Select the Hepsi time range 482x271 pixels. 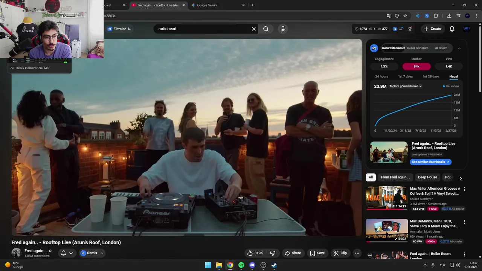[453, 76]
